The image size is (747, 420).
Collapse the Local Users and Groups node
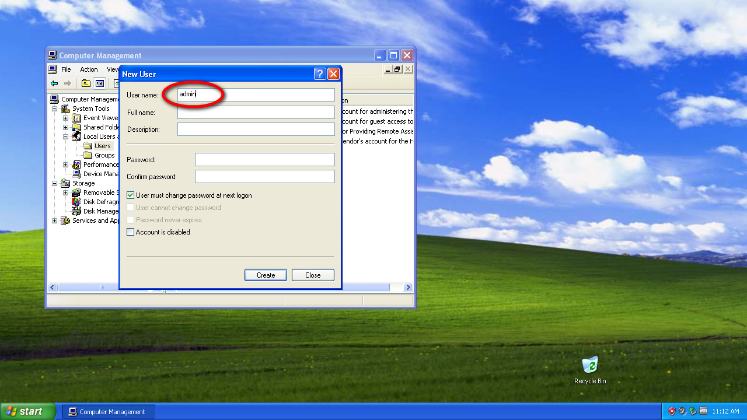click(66, 136)
